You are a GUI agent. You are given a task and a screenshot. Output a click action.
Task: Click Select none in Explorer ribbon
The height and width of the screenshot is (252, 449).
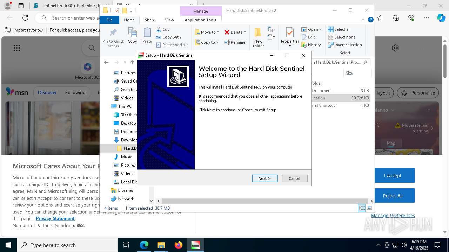pos(342,37)
